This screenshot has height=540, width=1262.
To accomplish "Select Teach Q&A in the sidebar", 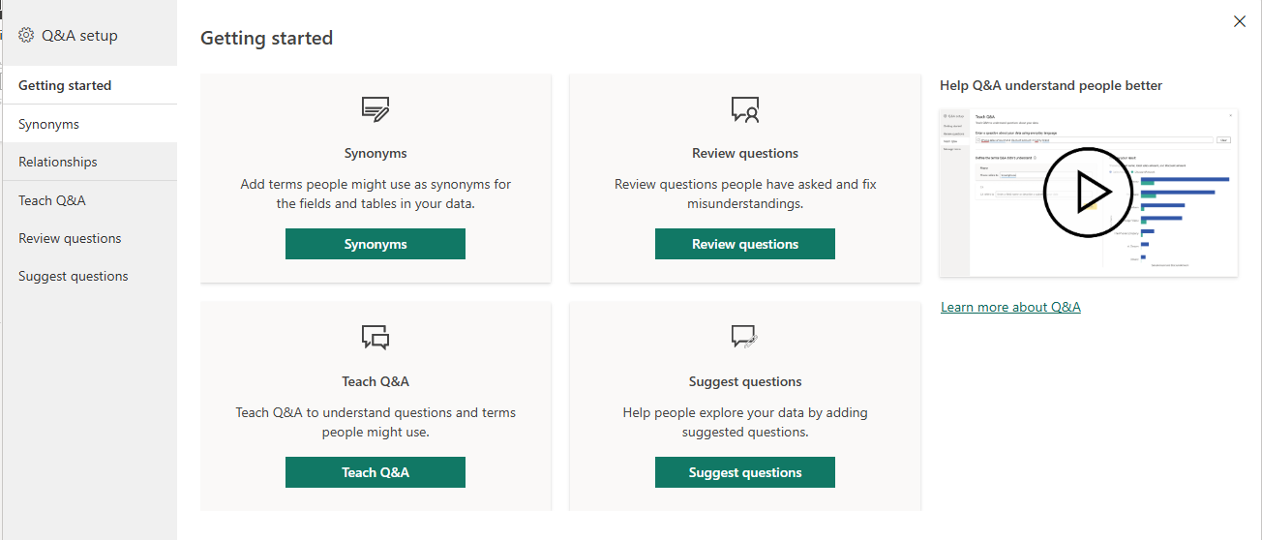I will tap(52, 200).
